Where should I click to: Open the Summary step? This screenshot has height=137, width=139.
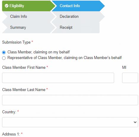tap(29, 28)
